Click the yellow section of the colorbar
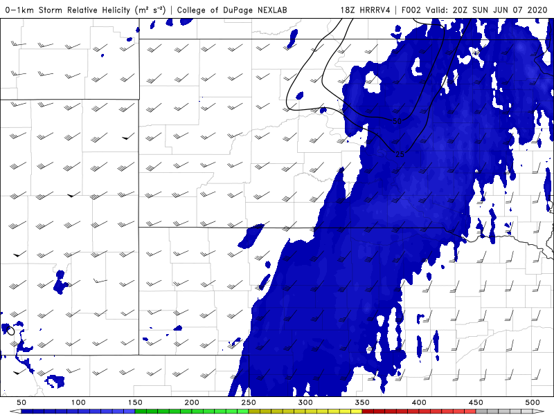The width and height of the screenshot is (554, 415). [305, 412]
